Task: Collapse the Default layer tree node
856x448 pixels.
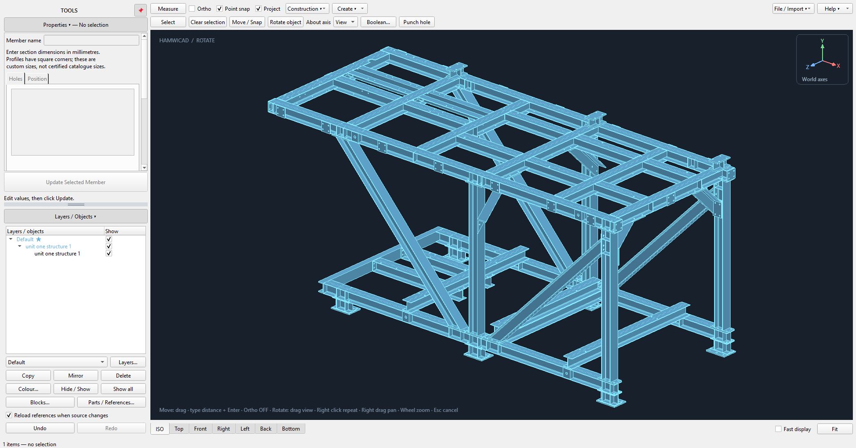Action: [11, 239]
